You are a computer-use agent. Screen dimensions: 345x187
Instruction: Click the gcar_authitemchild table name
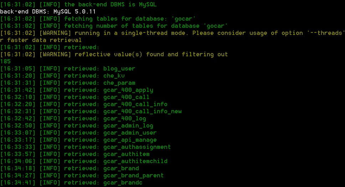coord(135,161)
